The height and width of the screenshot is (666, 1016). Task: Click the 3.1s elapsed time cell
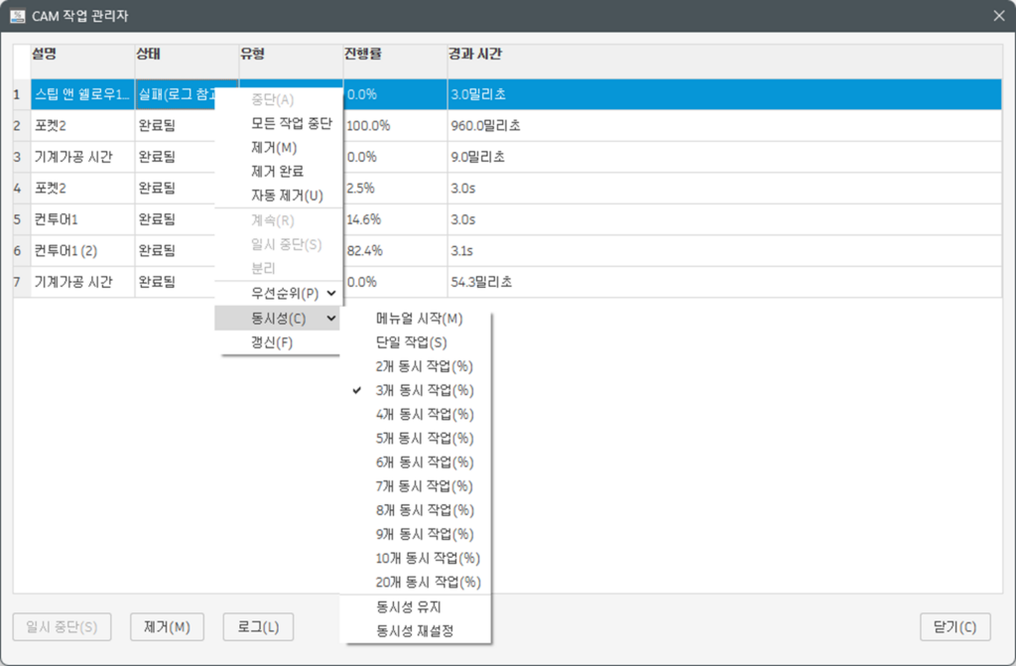coord(724,250)
